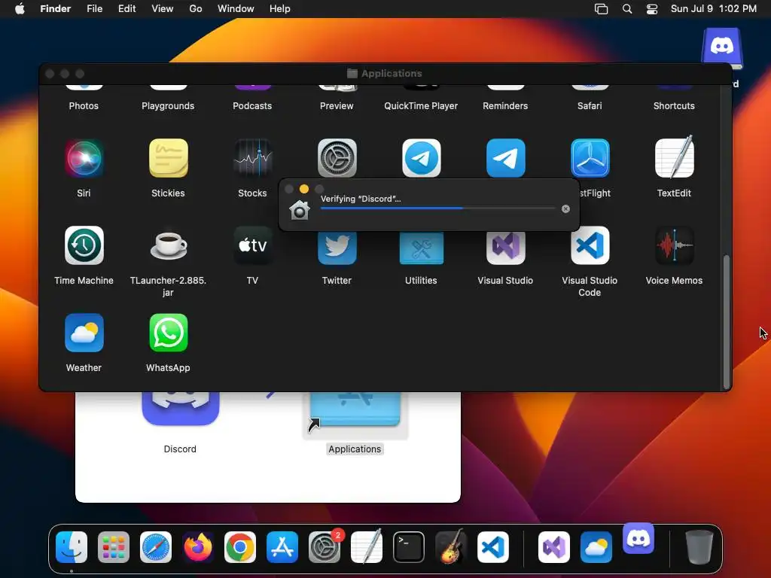Viewport: 771px width, 578px height.
Task: Open Safari from the Dock
Action: pos(156,547)
